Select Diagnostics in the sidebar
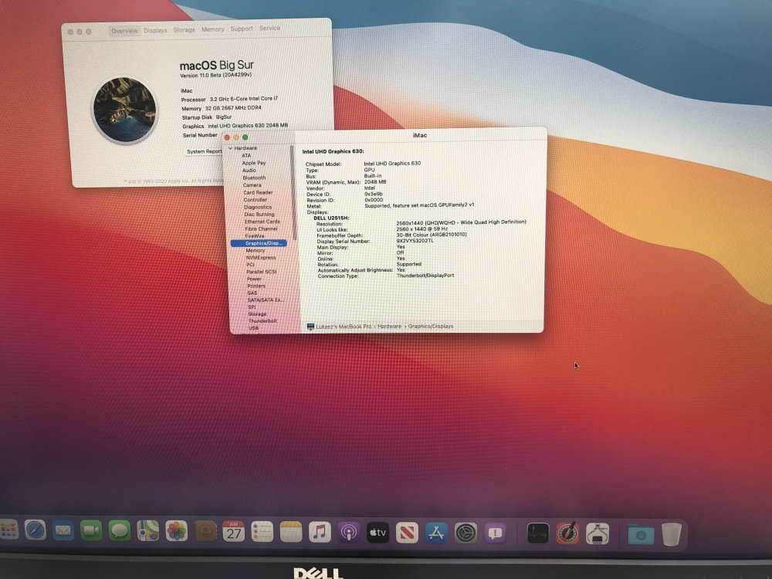772x579 pixels. click(x=258, y=207)
